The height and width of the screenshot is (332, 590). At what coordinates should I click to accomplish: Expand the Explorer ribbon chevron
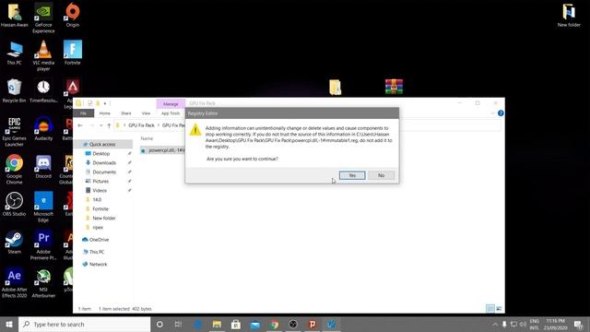point(493,113)
